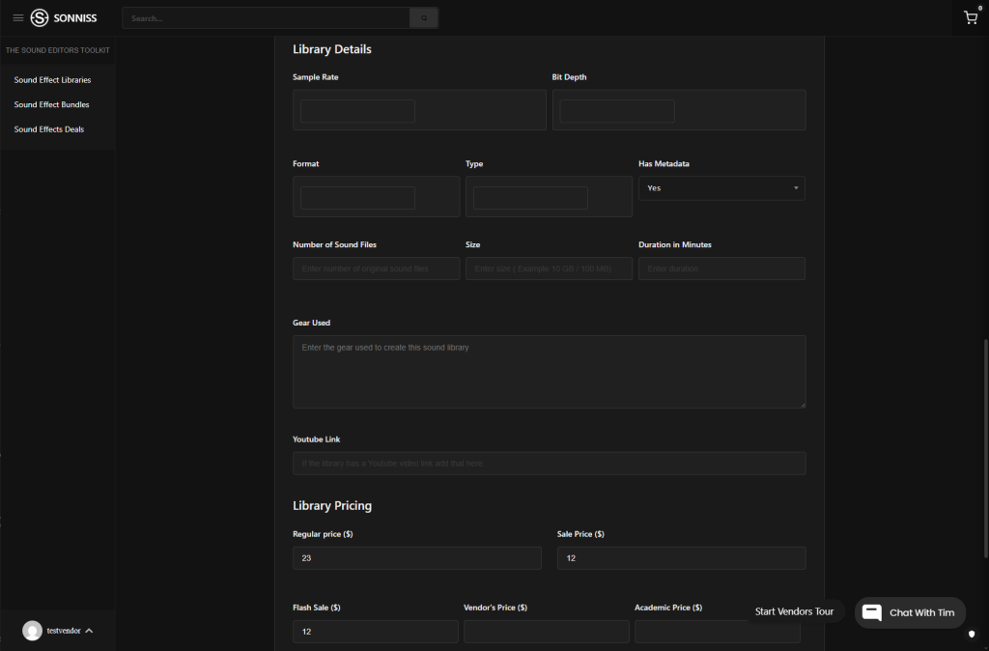Click into the Type input
Viewport: 989px width, 651px height.
(530, 198)
